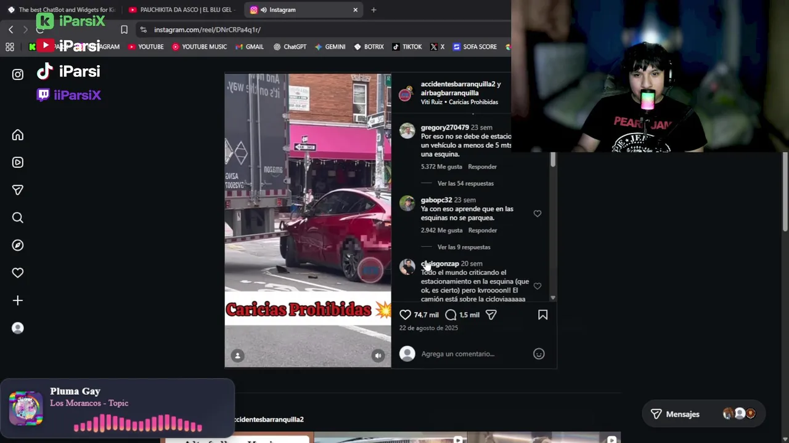Open the Mensajes floating panel
This screenshot has height=443, width=789.
703,414
